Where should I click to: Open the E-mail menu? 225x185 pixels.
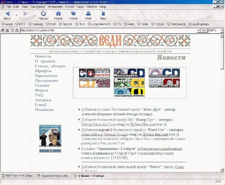point(69,7)
